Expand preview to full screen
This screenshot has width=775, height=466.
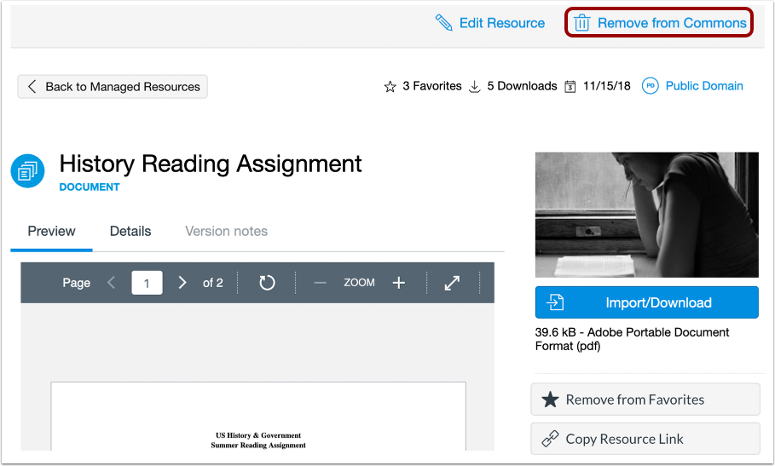click(x=452, y=283)
